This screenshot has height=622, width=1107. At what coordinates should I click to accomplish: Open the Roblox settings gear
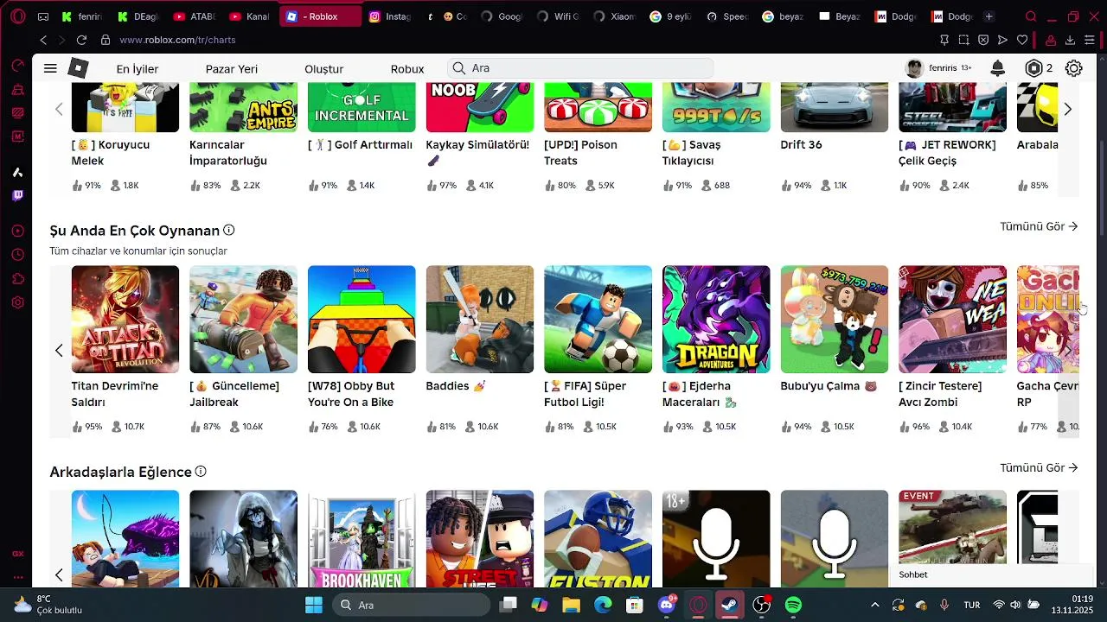tap(1073, 68)
